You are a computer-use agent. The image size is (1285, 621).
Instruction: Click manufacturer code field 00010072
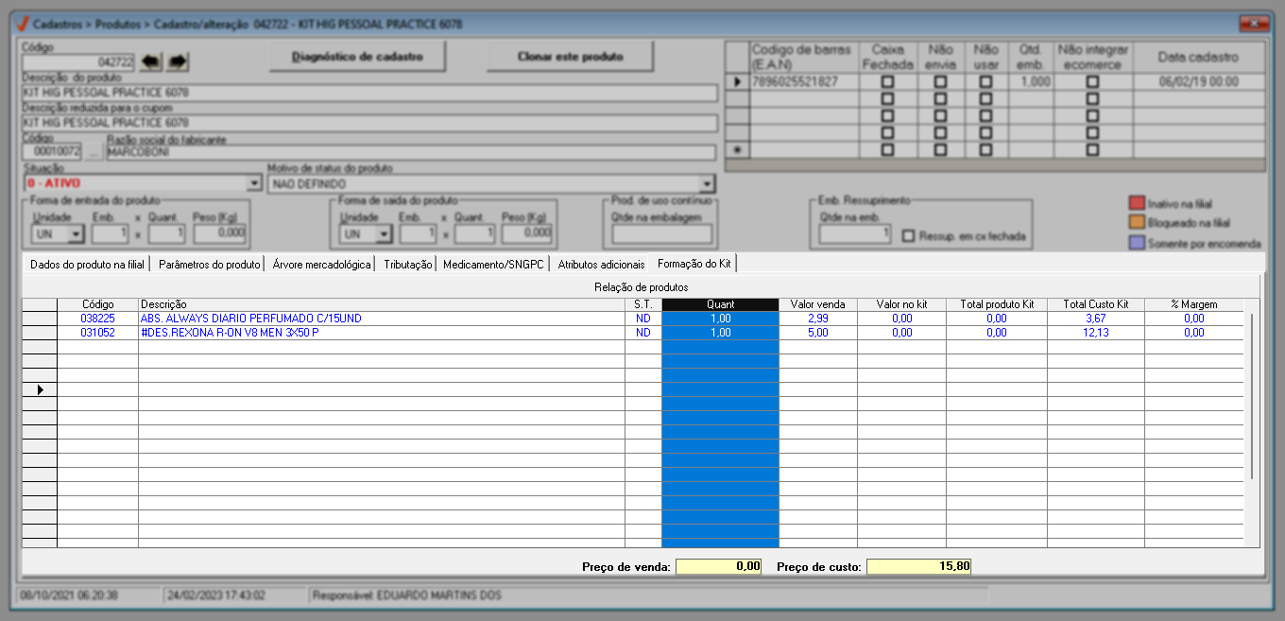click(x=52, y=152)
